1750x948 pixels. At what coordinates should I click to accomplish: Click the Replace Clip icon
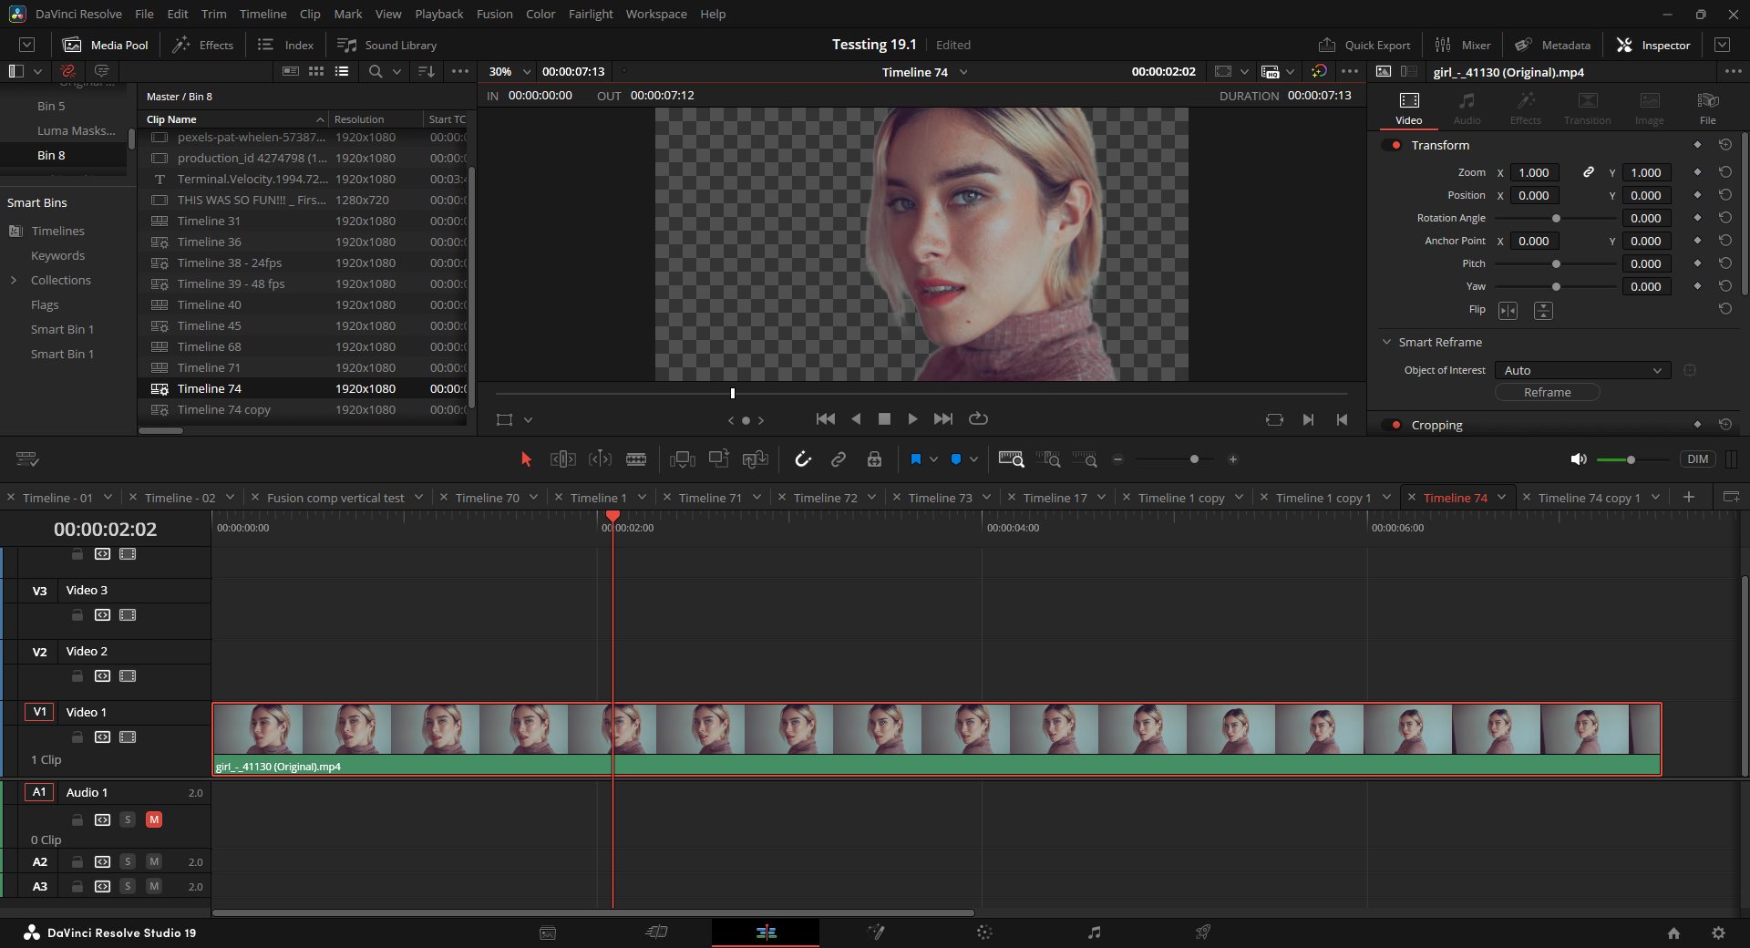click(x=756, y=459)
